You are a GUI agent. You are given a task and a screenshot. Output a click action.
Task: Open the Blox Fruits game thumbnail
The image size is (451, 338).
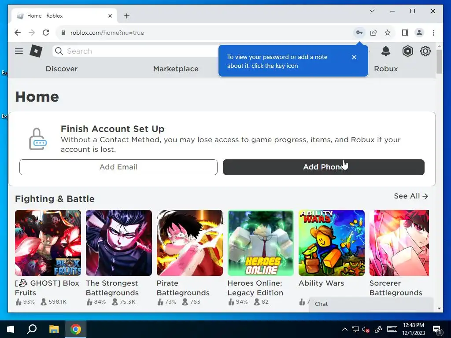point(48,243)
